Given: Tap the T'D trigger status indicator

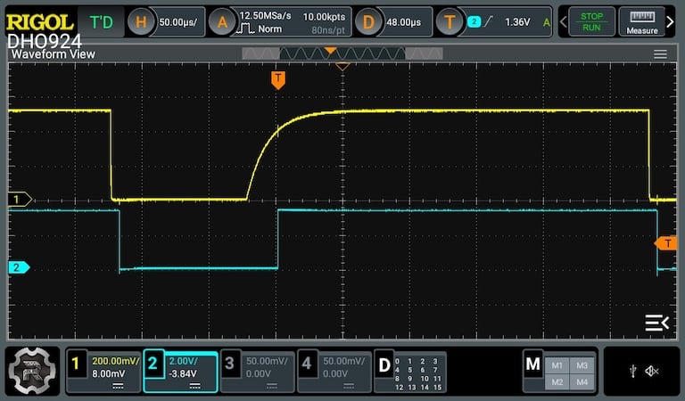Looking at the screenshot, I should (x=101, y=22).
